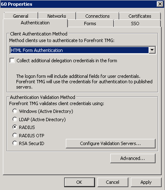Switch to the Forms tab
Screen dimensions: 165x190
(90, 23)
